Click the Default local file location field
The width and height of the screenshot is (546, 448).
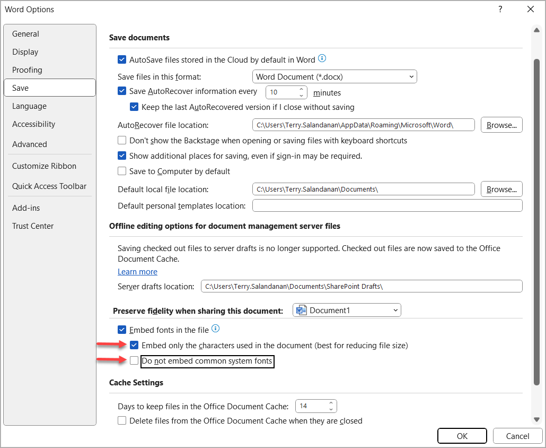(x=364, y=189)
